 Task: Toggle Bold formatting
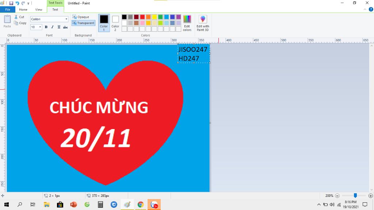tap(46, 27)
